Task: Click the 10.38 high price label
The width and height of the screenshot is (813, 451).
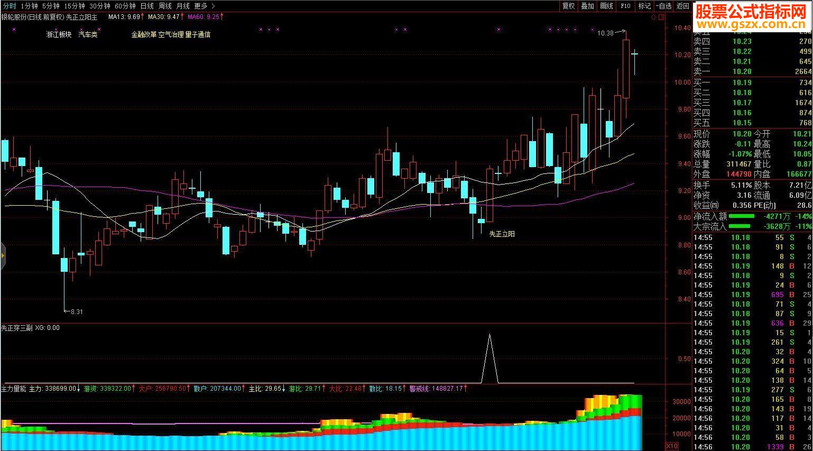Action: [606, 33]
